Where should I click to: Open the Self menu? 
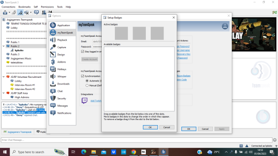36,7
